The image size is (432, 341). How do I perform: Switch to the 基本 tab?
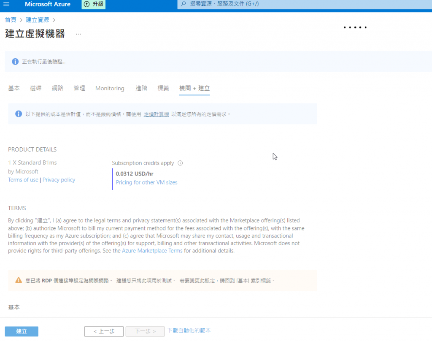point(14,88)
